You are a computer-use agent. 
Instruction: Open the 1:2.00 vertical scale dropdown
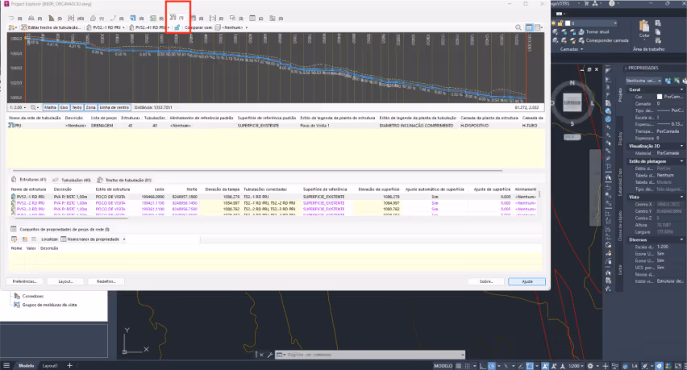tap(18, 107)
